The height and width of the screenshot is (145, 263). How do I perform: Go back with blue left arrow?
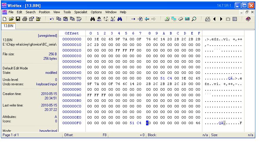point(147,19)
